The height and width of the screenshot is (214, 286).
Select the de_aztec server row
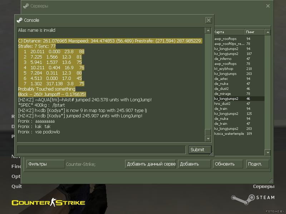pyautogui.click(x=239, y=79)
